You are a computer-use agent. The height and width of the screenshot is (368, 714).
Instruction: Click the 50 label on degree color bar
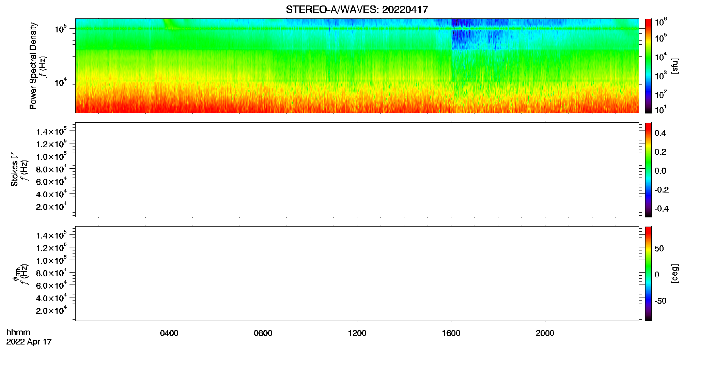click(x=659, y=248)
